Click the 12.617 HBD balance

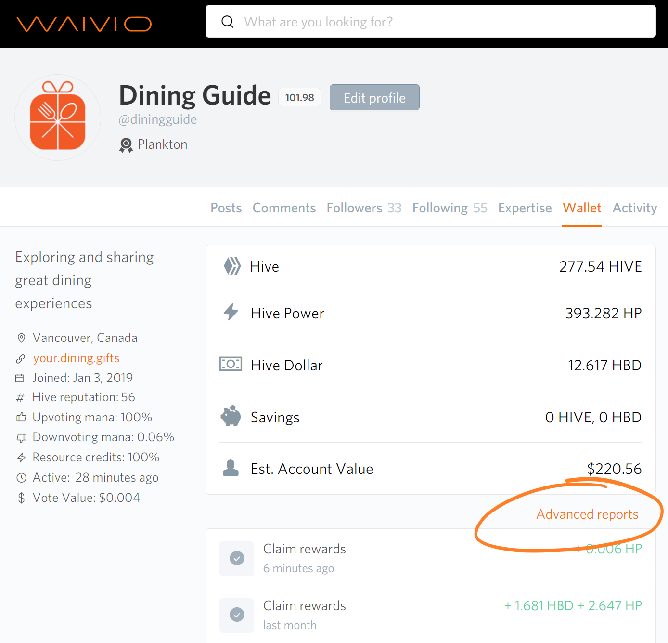tap(604, 365)
